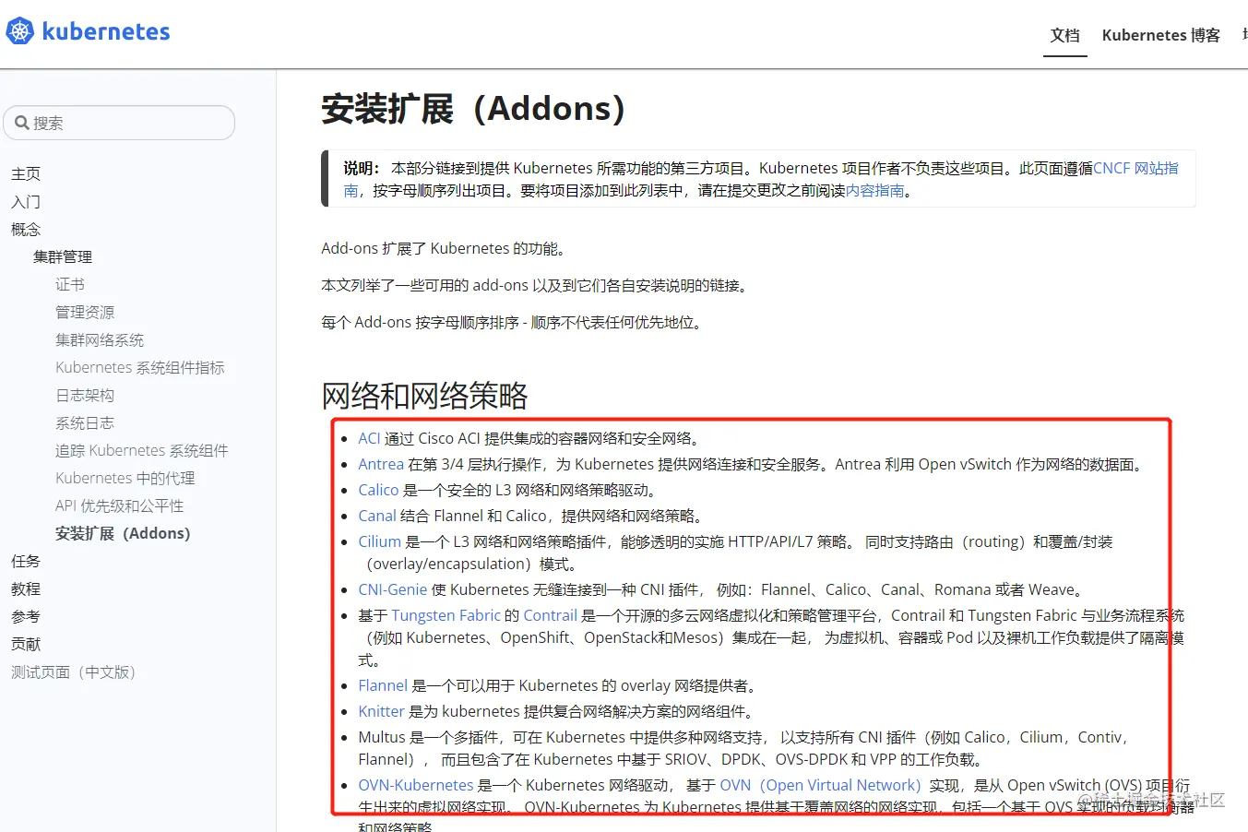Open 证书 under 集群管理
The height and width of the screenshot is (832, 1248).
tap(70, 284)
